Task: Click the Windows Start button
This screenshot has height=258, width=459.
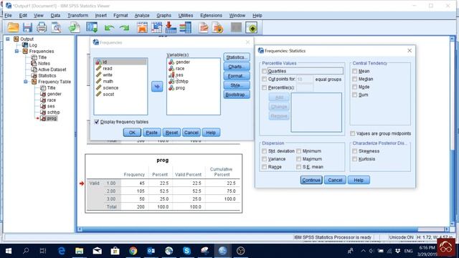Action: (x=9, y=251)
